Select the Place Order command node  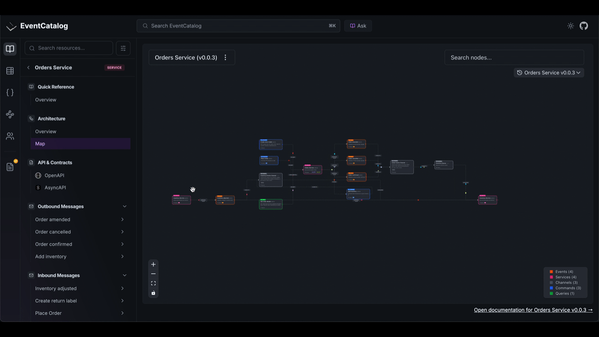(x=269, y=161)
